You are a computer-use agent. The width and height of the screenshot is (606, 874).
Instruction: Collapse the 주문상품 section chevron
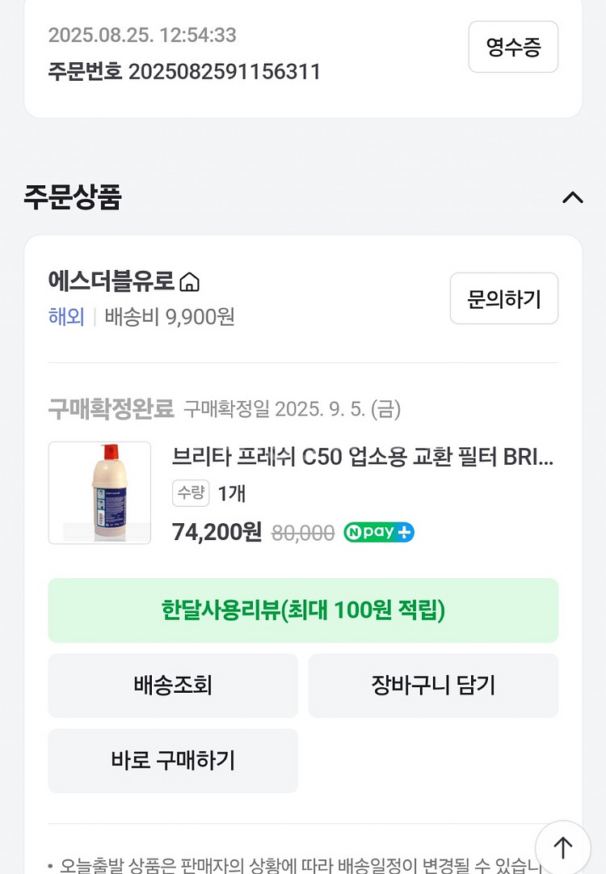point(572,197)
